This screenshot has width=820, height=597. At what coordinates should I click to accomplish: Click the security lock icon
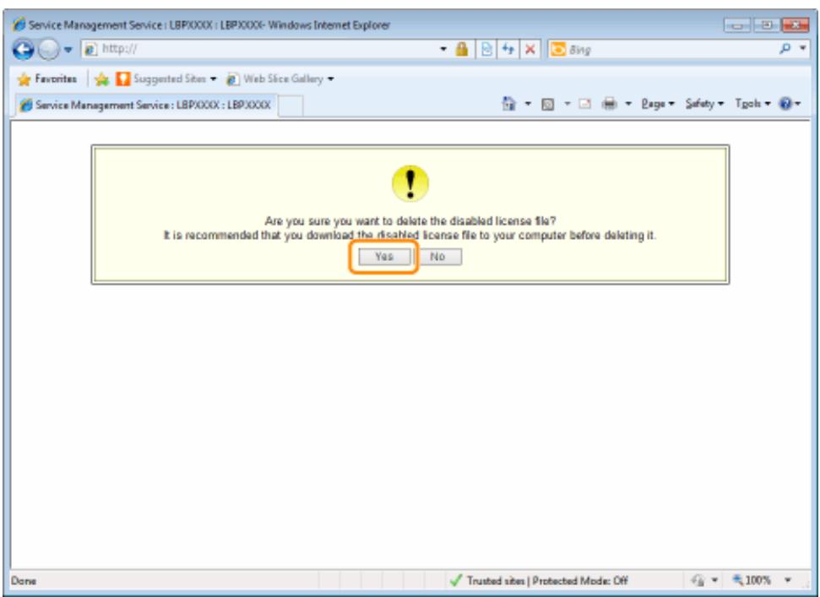click(x=461, y=49)
